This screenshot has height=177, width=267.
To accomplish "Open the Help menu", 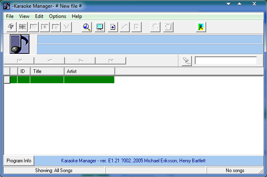I will (x=77, y=16).
